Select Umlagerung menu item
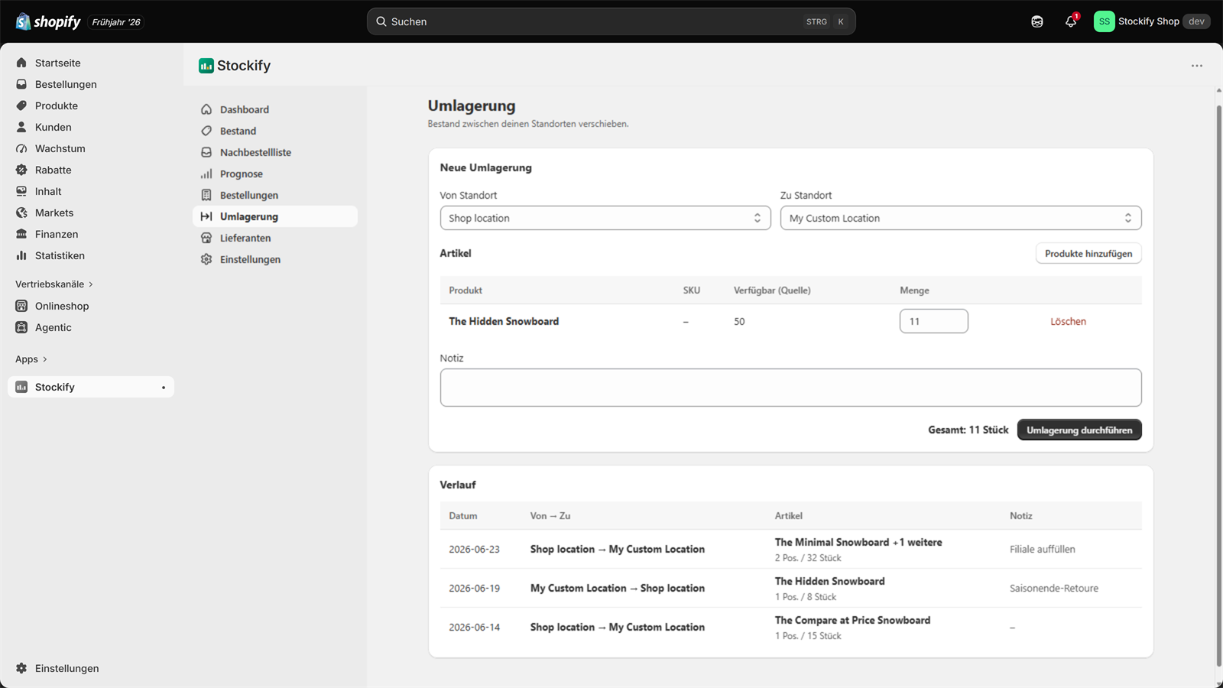 tap(275, 216)
